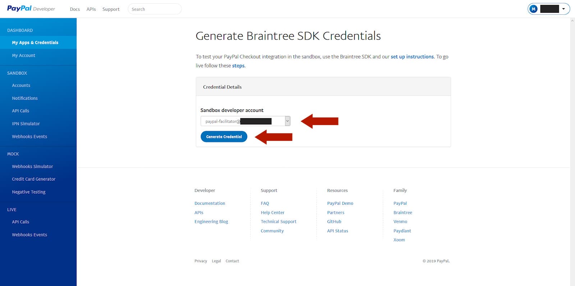Open the PayPal Demo link
The height and width of the screenshot is (286, 575).
[340, 203]
